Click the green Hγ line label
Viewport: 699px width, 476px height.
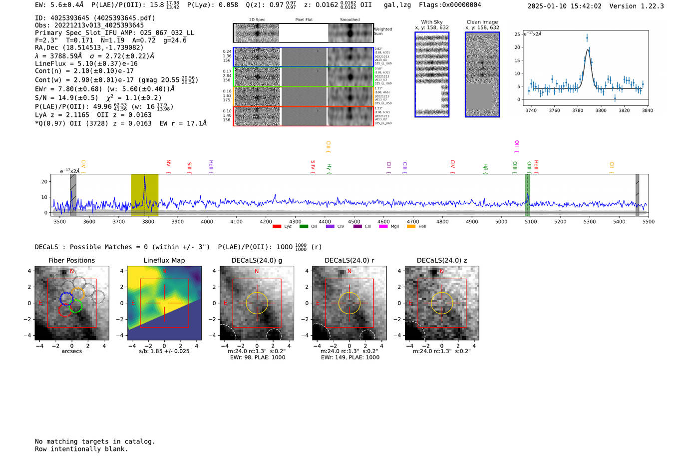point(329,168)
